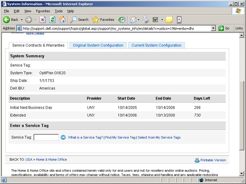Click the vertical scrollbar thumb

pos(242,116)
